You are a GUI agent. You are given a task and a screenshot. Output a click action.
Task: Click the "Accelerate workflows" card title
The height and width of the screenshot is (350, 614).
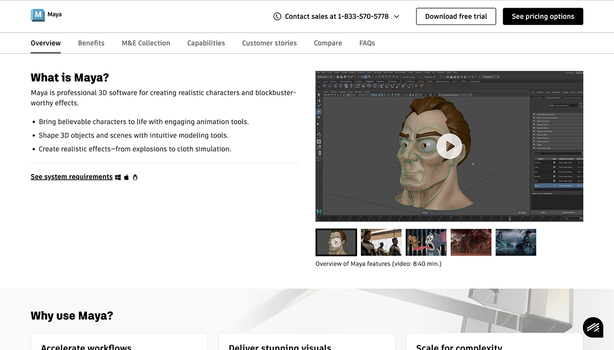(x=86, y=347)
